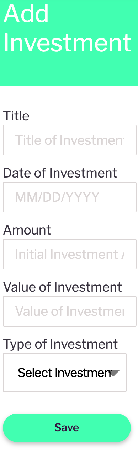Open the Select Investment combo box

(x=65, y=373)
